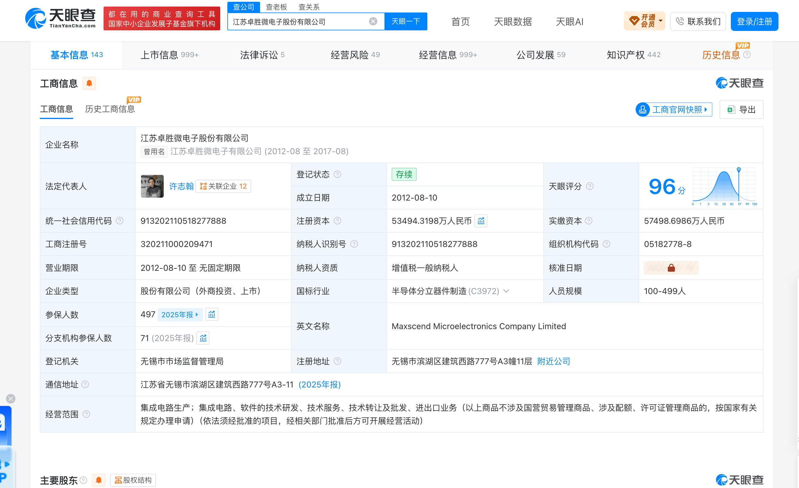Image resolution: width=799 pixels, height=488 pixels.
Task: Click the 天眼一下 search button
Action: tap(406, 21)
